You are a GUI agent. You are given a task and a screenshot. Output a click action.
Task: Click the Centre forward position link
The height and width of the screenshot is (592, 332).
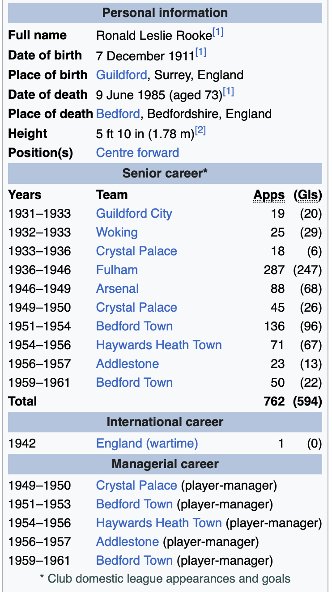pos(137,153)
